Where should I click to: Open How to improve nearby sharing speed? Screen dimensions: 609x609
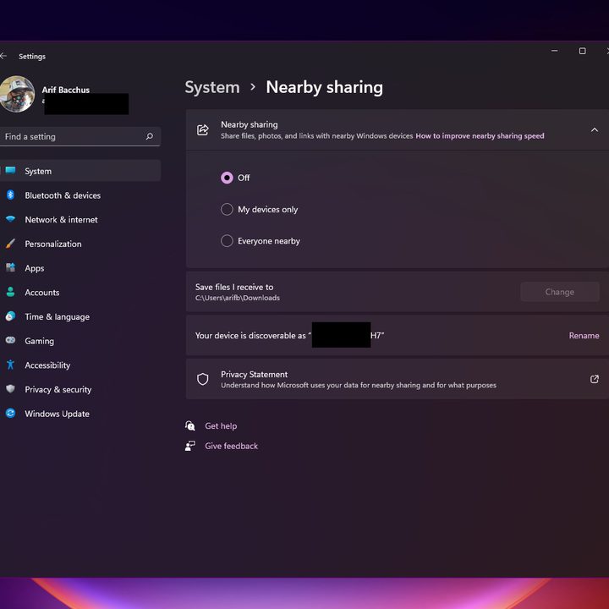480,136
